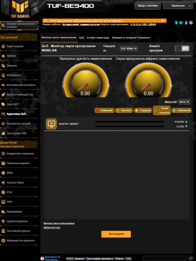This screenshot has height=261, width=196.
Task: Select the Найвищий red priority label
Action: (104, 110)
